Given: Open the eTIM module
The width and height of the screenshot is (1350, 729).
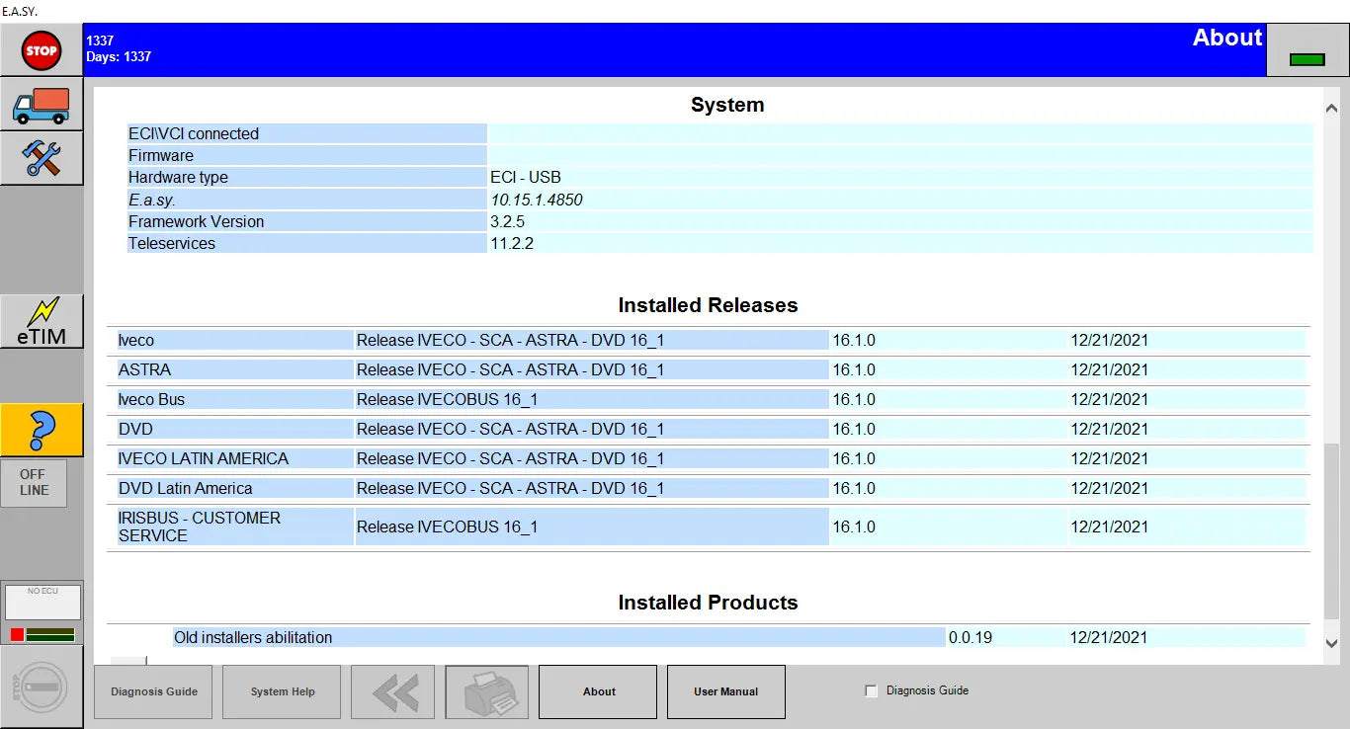Looking at the screenshot, I should pos(41,321).
